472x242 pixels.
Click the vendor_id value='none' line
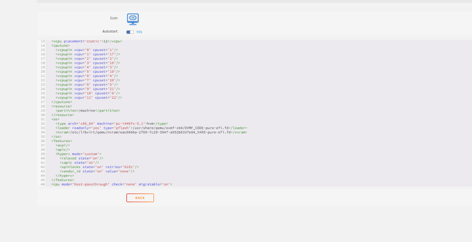click(97, 171)
